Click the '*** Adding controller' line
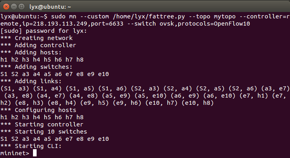 pos(38,45)
